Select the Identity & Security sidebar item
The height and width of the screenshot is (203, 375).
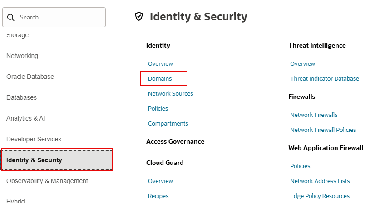pos(34,160)
